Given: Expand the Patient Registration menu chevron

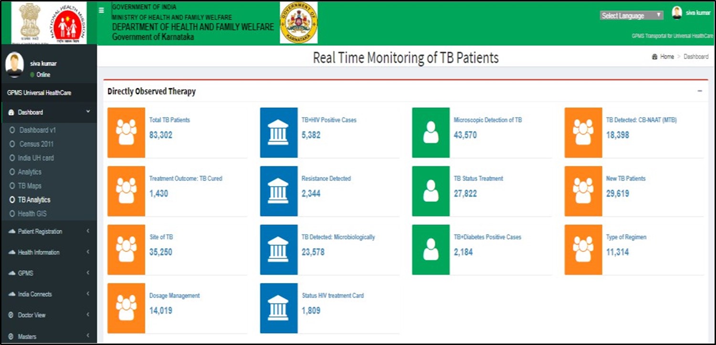Looking at the screenshot, I should point(88,231).
